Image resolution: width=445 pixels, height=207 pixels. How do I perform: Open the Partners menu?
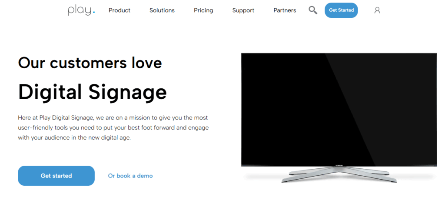pyautogui.click(x=285, y=10)
